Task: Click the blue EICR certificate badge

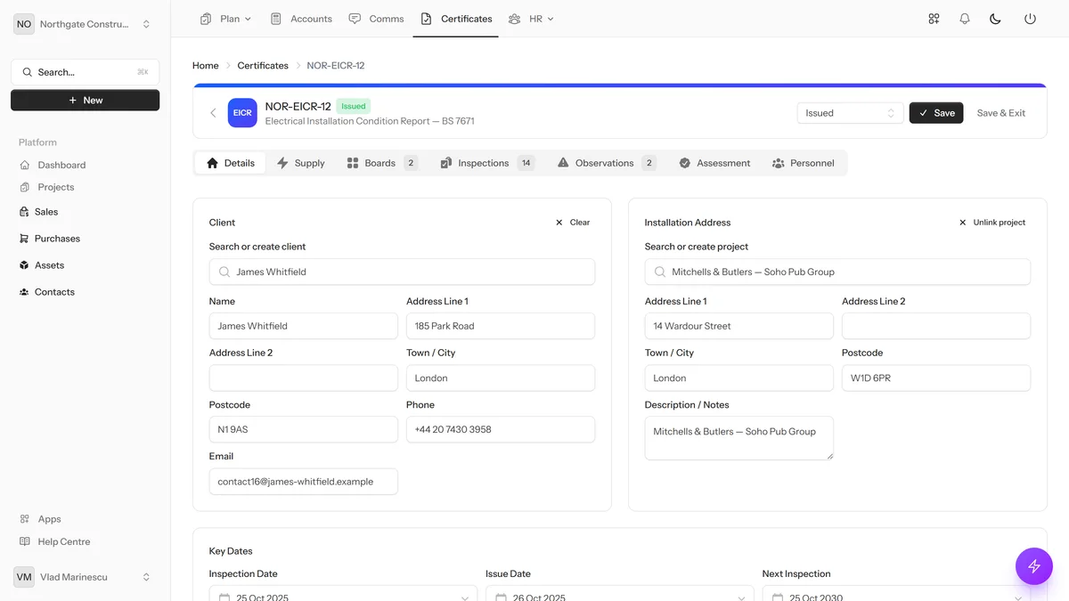Action: [242, 113]
